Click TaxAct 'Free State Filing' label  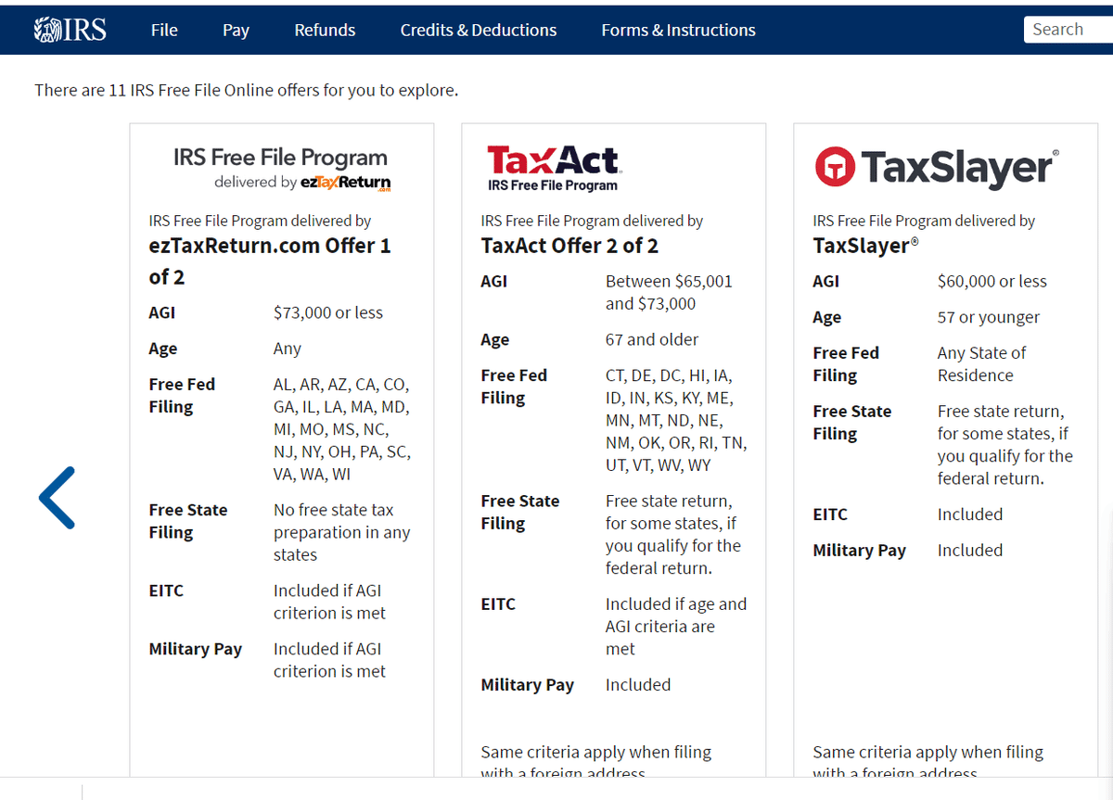520,512
